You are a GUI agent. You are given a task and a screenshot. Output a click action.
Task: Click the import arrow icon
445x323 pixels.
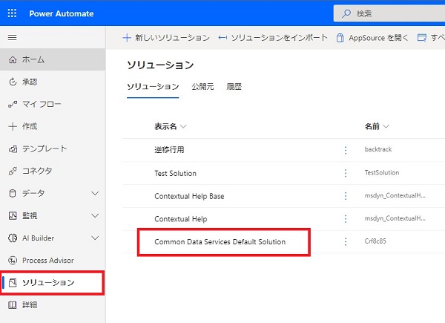(x=222, y=38)
